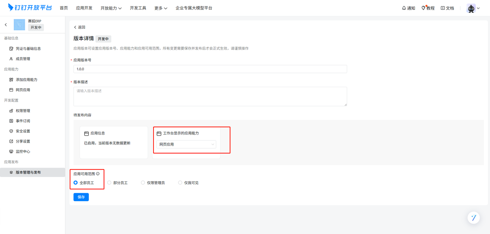Screen dimensions: 490x234
Task: Select the 仅限管理员 radio button
Action: (x=143, y=183)
